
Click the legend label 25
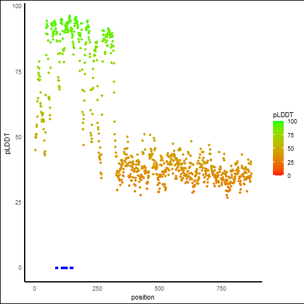coord(291,162)
